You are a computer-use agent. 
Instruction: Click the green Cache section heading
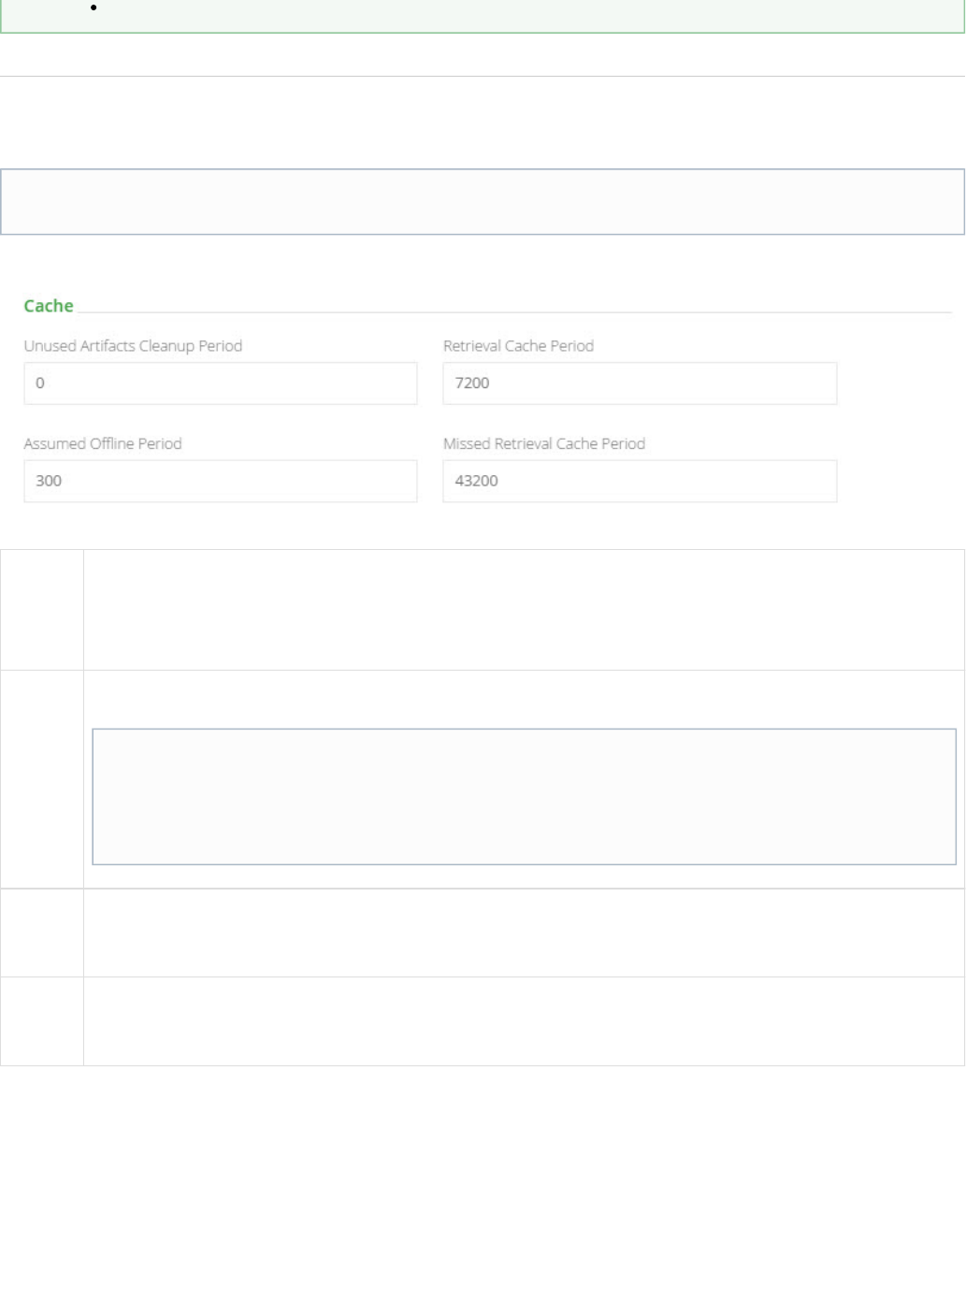click(49, 306)
